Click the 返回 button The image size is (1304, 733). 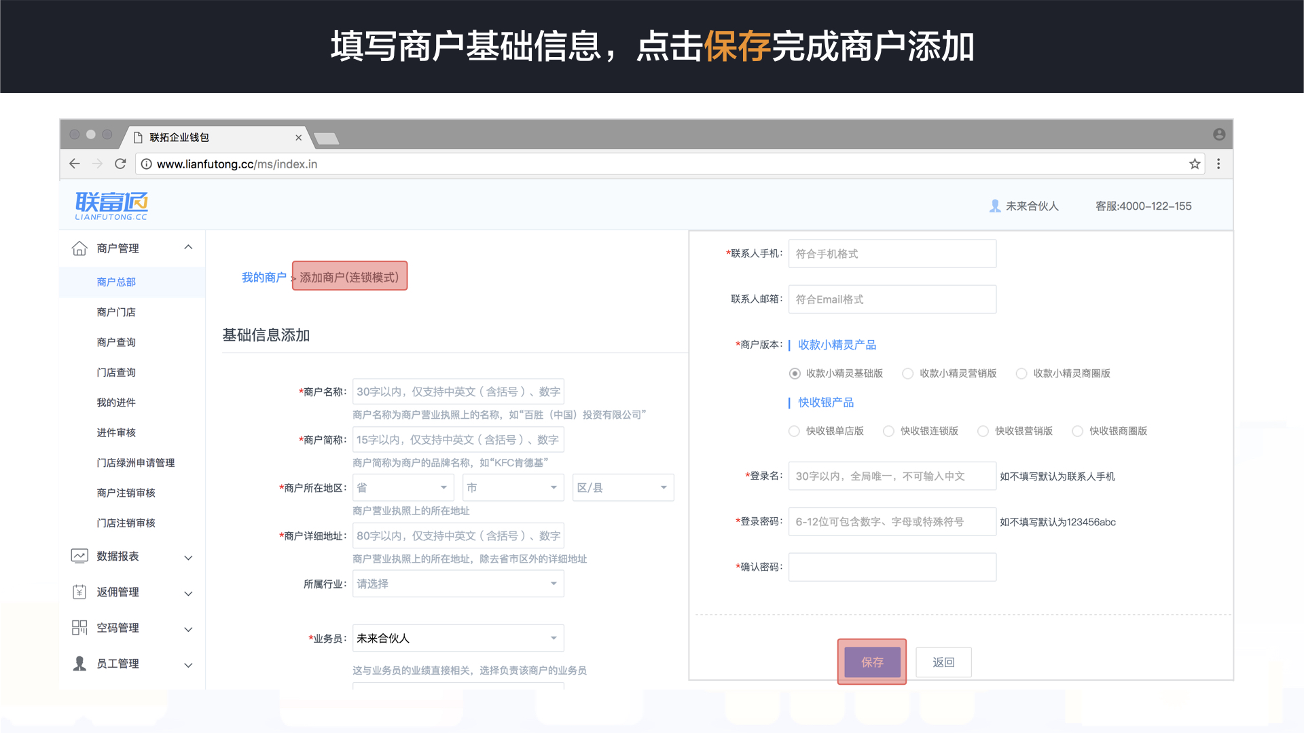(x=943, y=662)
